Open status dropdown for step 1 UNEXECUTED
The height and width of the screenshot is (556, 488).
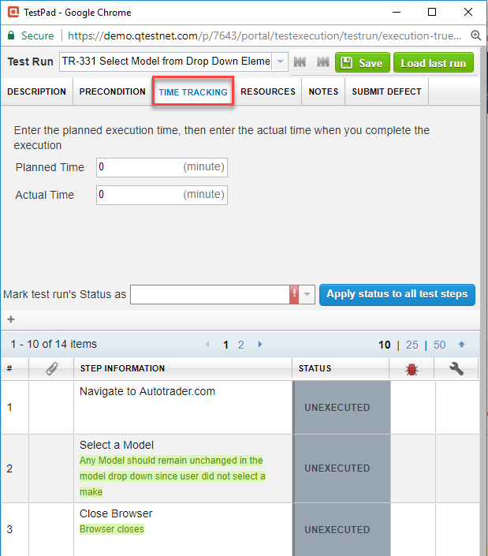click(342, 408)
